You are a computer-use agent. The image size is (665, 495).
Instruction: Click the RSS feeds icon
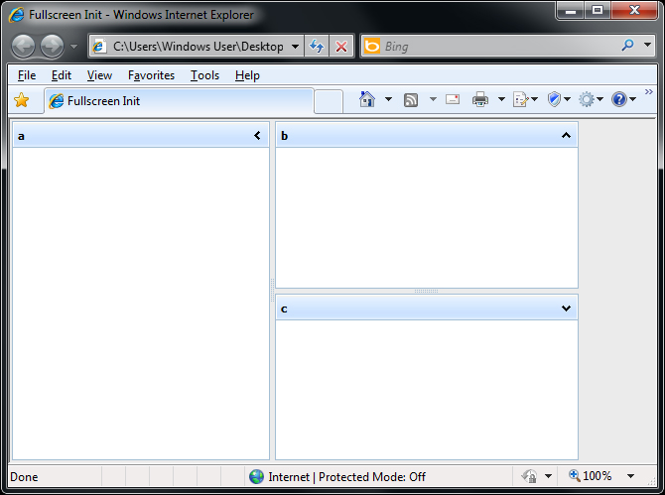[411, 100]
